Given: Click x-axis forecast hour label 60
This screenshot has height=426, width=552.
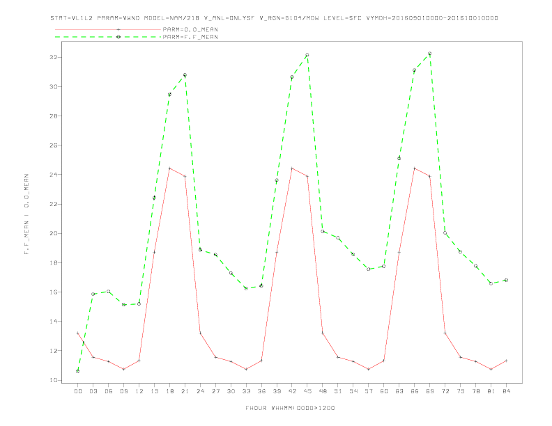Looking at the screenshot, I should click(x=384, y=391).
